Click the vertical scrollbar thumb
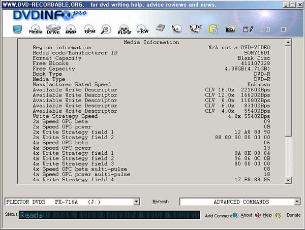The image size is (305, 230). [x=288, y=91]
